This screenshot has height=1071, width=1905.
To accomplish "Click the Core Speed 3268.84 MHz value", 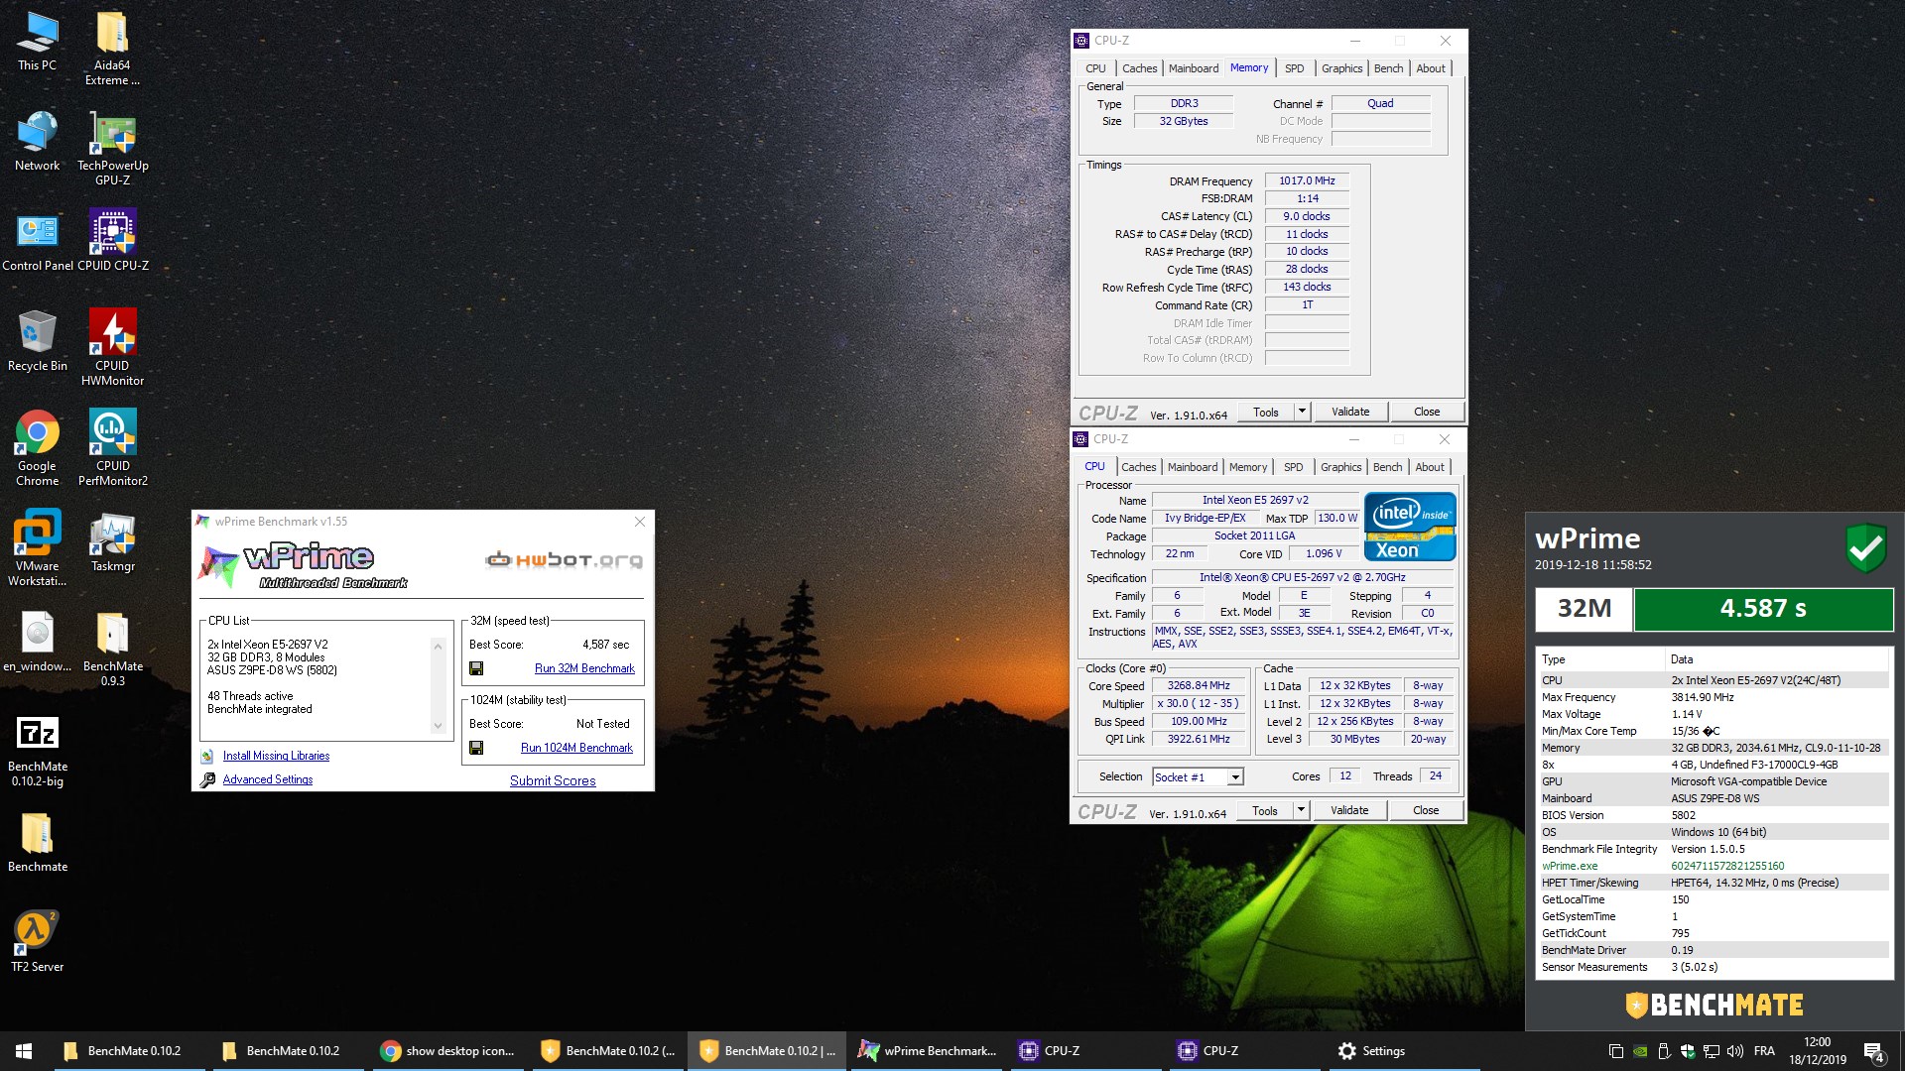I will [x=1199, y=686].
